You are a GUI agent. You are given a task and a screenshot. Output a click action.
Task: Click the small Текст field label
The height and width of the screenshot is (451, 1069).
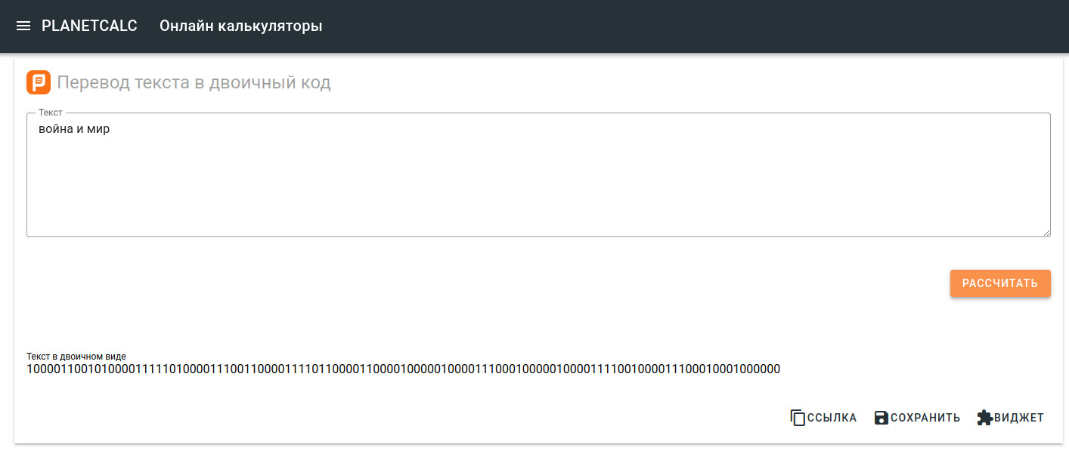51,113
